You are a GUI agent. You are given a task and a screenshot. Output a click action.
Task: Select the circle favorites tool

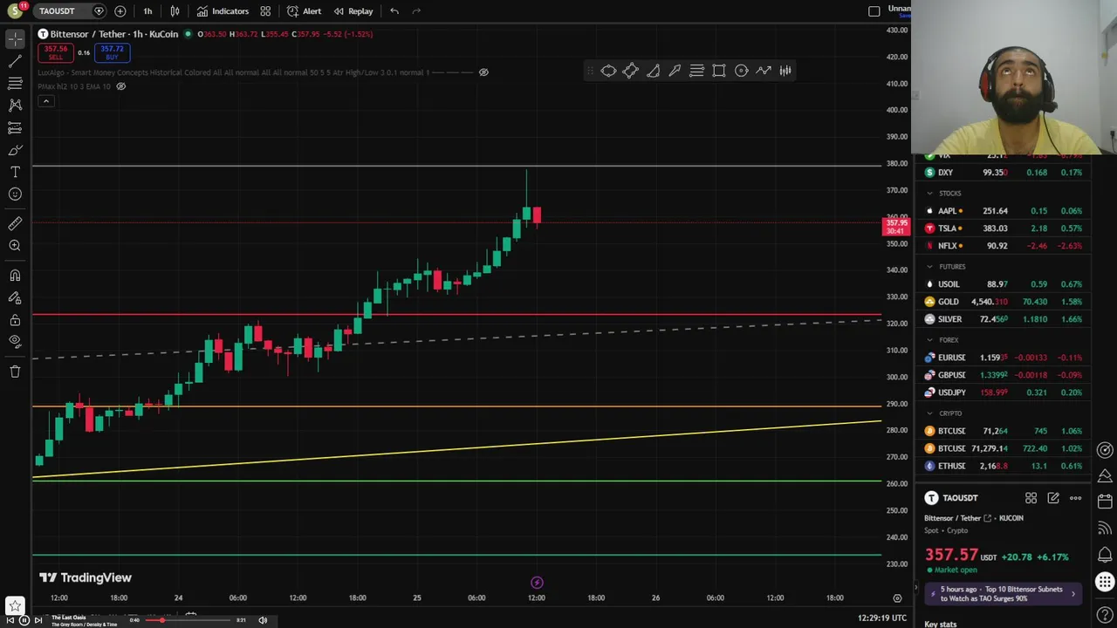point(741,71)
